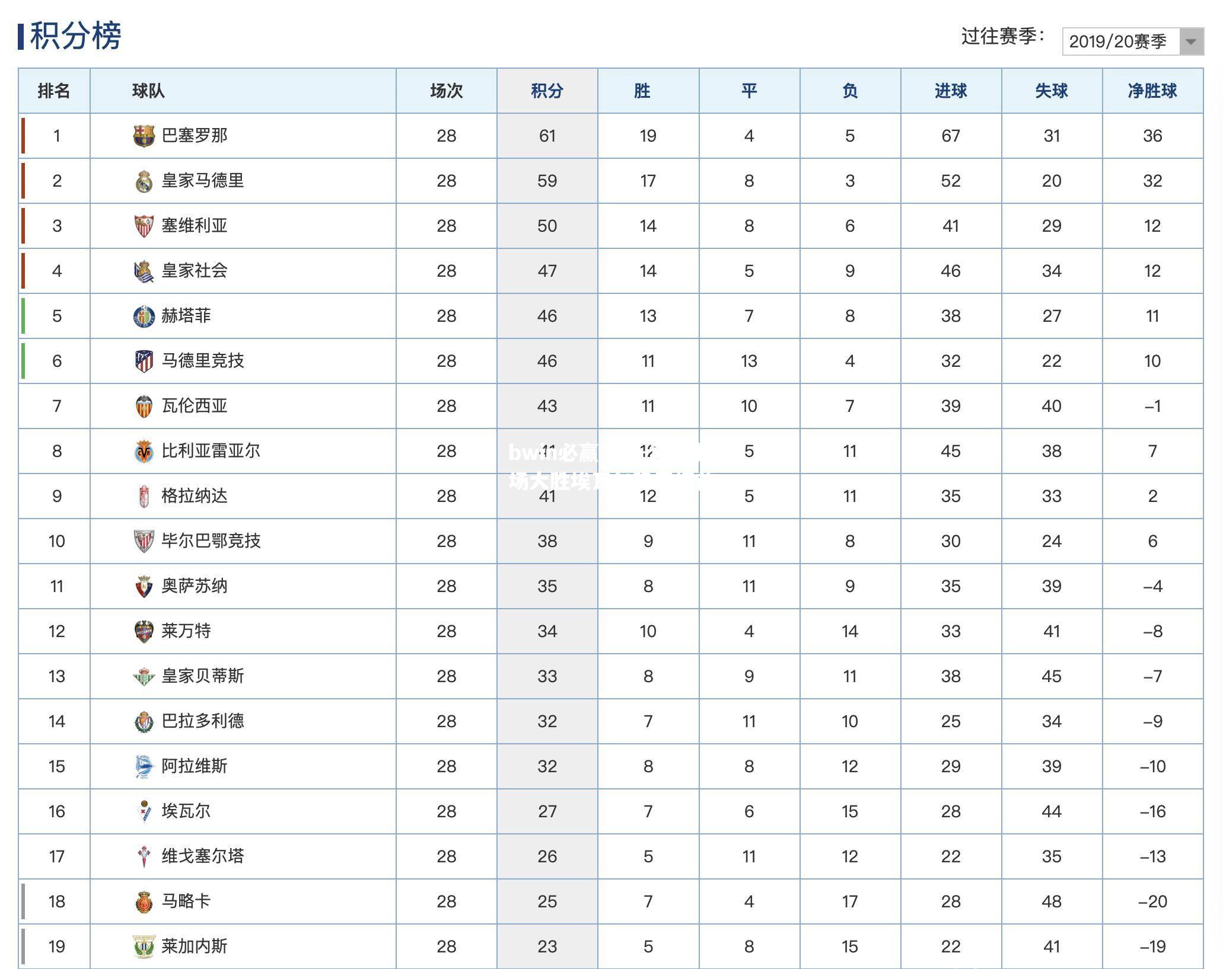Sort table by 平 header
This screenshot has height=969, width=1223.
tap(749, 91)
